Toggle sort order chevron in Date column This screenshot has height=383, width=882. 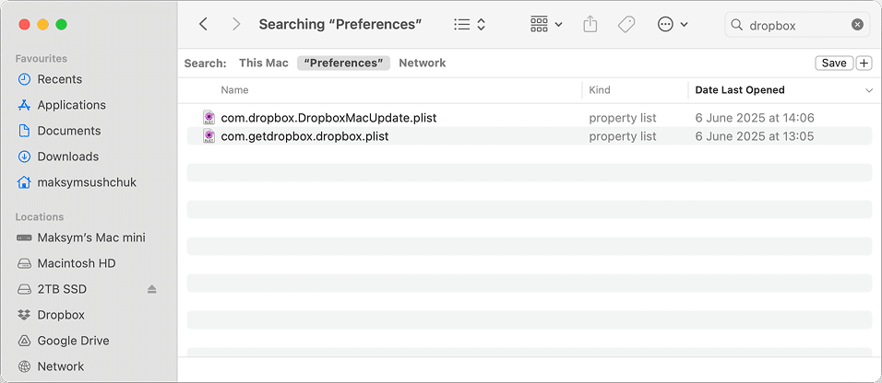click(x=869, y=90)
